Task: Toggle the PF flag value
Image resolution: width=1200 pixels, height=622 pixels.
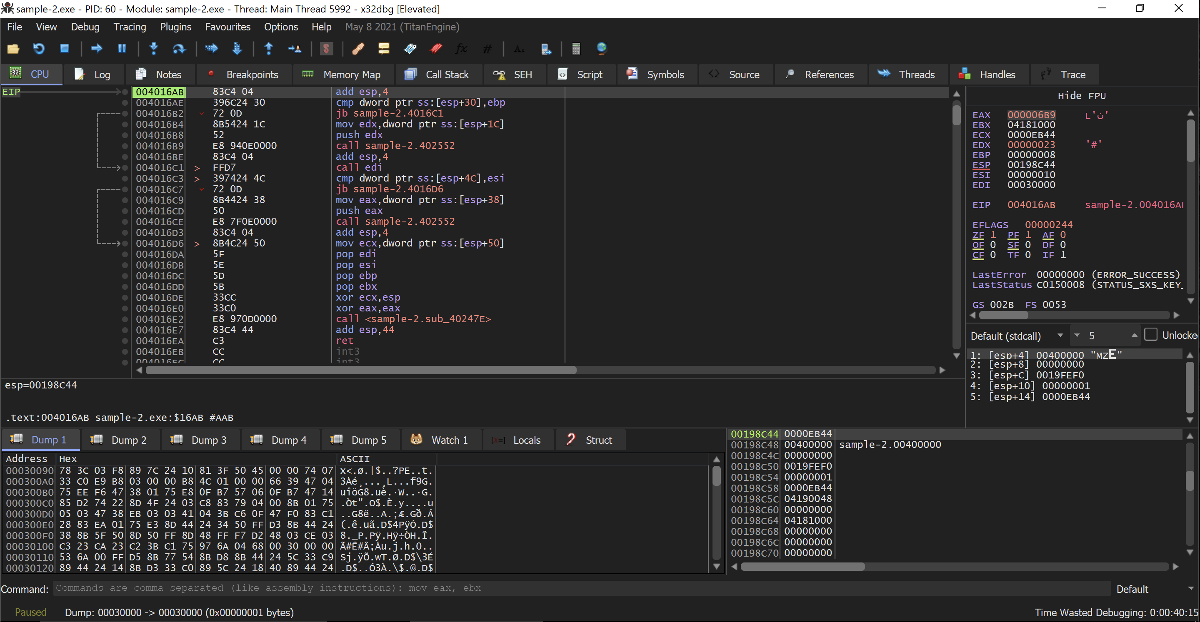Action: 1028,235
